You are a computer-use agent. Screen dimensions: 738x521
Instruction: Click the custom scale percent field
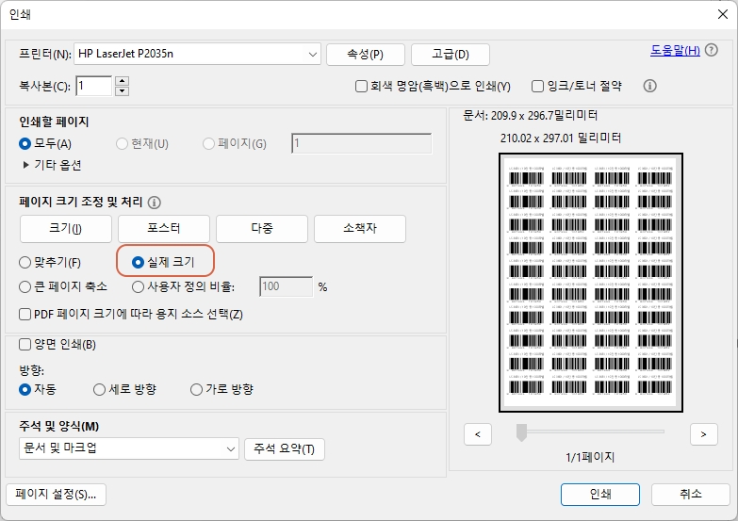287,286
